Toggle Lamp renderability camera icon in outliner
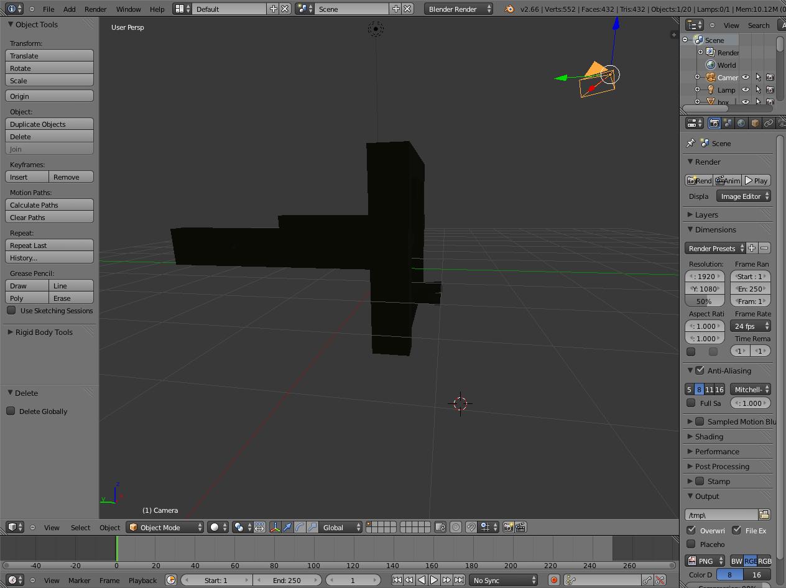This screenshot has height=588, width=786. point(770,90)
